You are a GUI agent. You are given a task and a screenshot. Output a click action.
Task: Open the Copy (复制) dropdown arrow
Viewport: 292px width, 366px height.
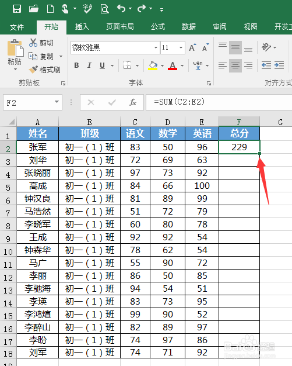click(61, 57)
